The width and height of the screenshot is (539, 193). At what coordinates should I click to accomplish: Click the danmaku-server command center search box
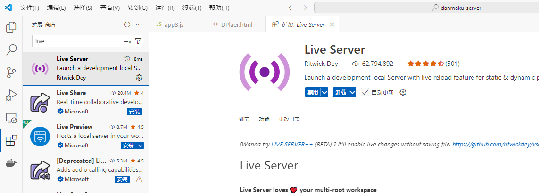pos(427,8)
